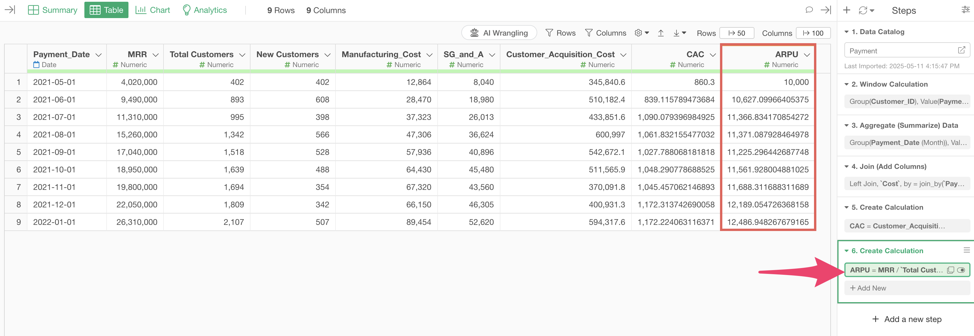Click the comment speech bubble icon

[x=809, y=10]
